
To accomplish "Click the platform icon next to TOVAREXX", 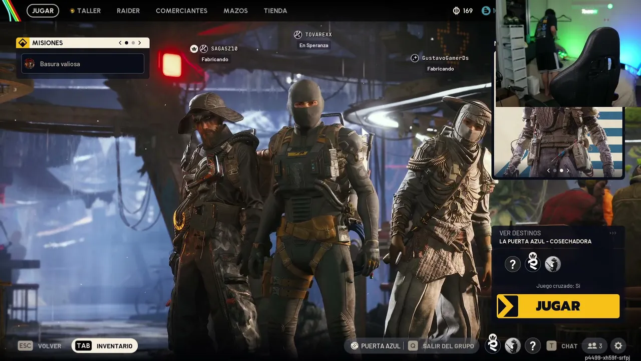I will pos(297,35).
